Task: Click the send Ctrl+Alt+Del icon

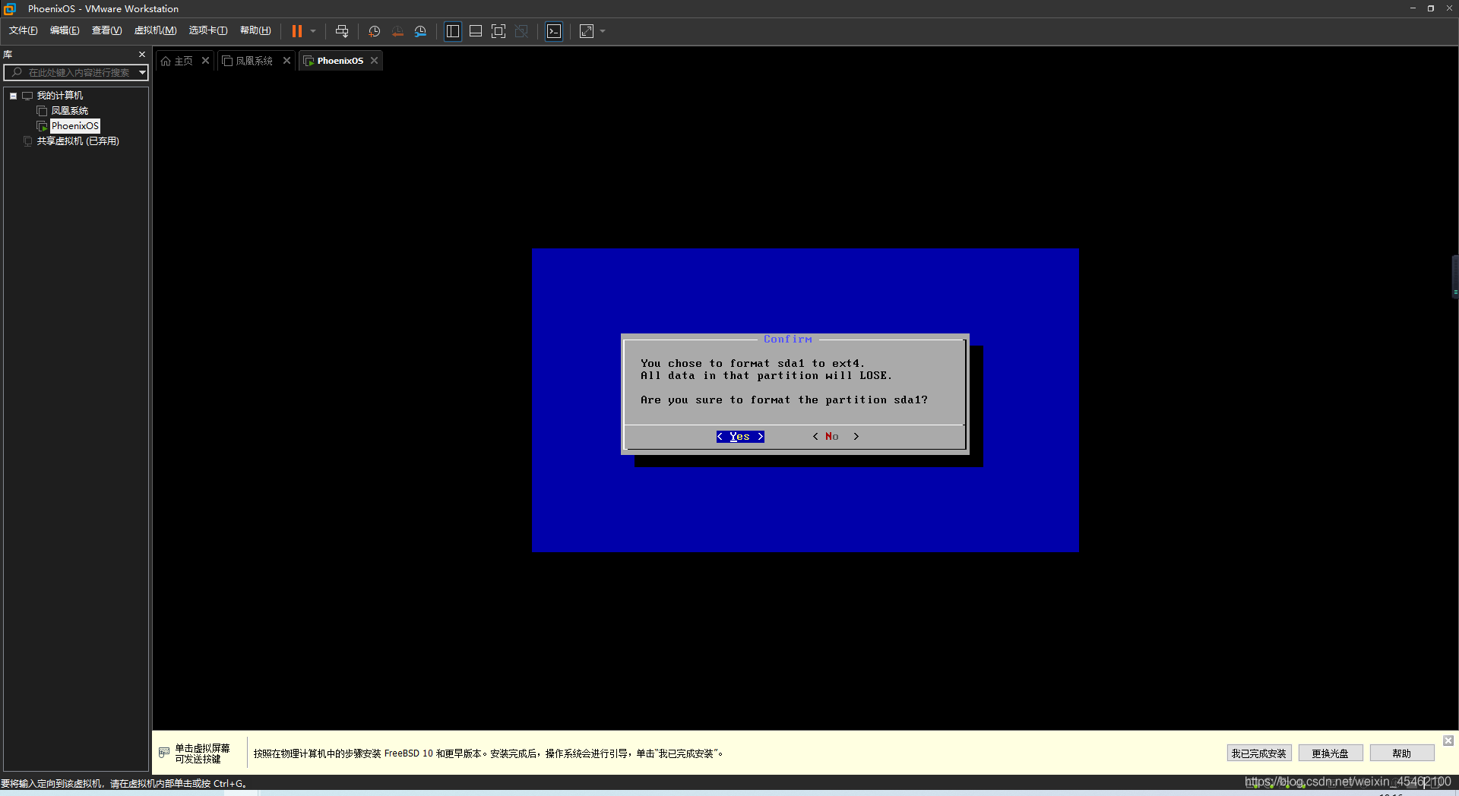Action: [342, 31]
